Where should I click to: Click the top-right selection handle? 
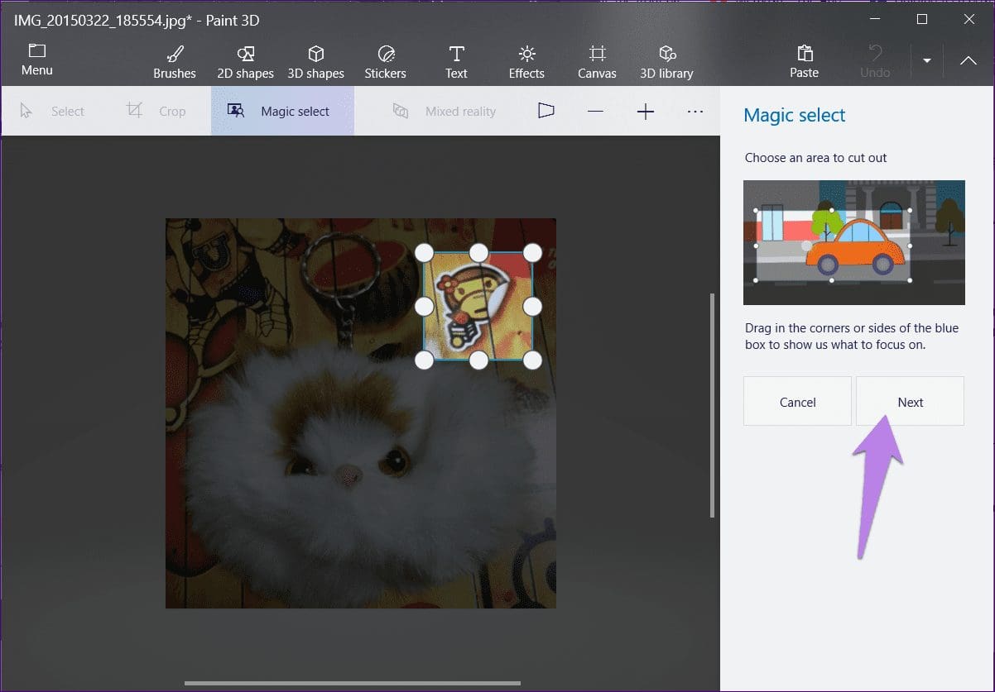(532, 252)
